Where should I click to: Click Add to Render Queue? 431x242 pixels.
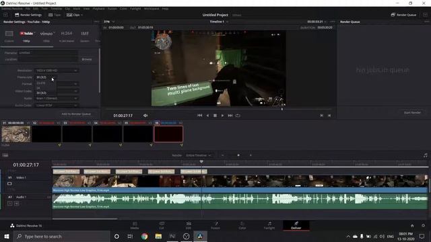[76, 114]
